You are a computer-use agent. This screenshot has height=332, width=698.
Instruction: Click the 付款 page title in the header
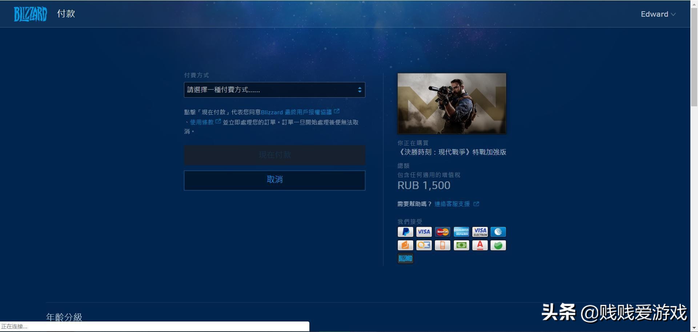(x=66, y=14)
